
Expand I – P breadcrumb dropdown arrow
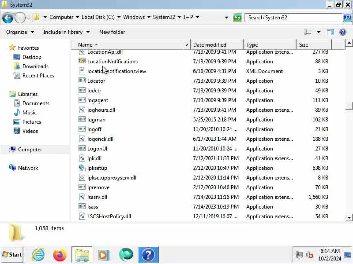click(x=197, y=17)
